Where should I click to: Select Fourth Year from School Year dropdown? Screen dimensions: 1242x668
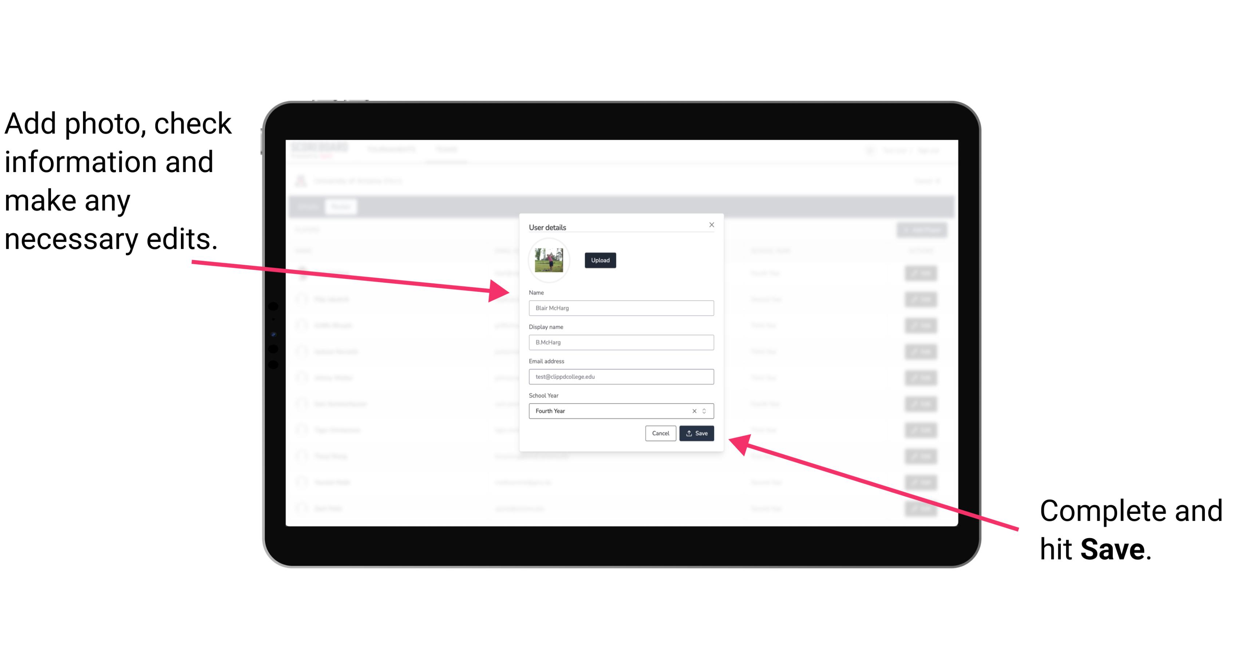618,410
